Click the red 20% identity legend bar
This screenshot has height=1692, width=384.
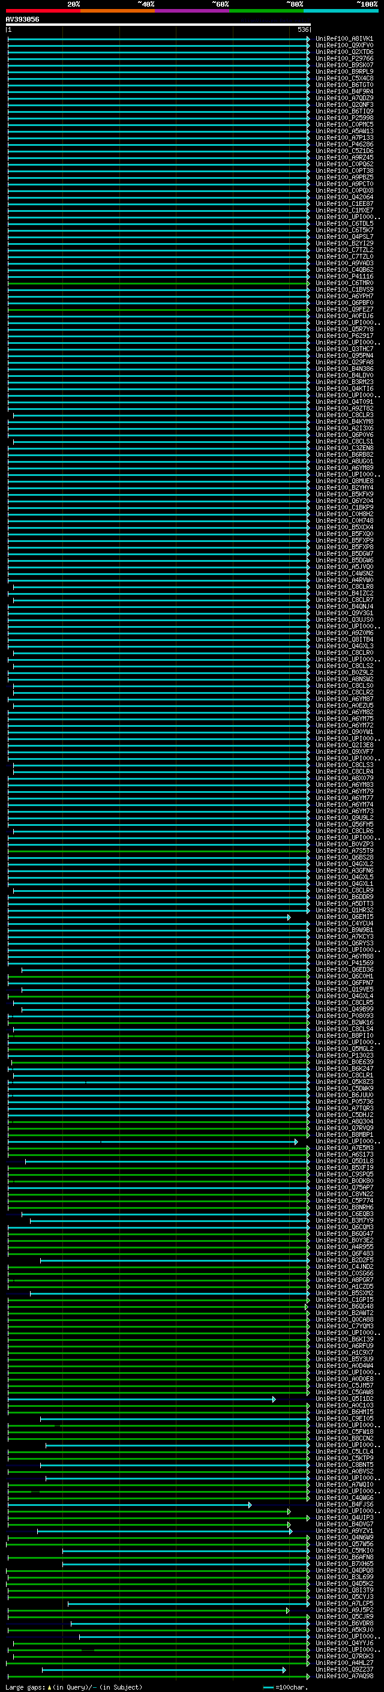43,11
